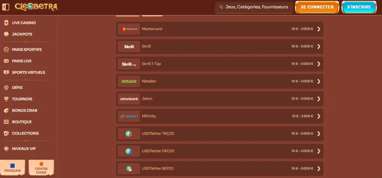The image size is (382, 178).
Task: Expand the Mastercard row chevron
Action: 319,29
